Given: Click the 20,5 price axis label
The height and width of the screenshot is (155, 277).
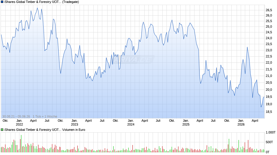Looking at the screenshot, I should pos(269,83).
